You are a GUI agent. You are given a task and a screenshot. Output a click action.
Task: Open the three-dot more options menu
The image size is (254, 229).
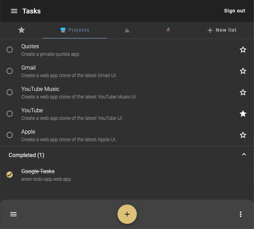(x=241, y=214)
